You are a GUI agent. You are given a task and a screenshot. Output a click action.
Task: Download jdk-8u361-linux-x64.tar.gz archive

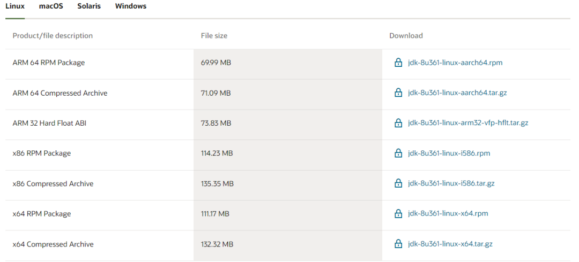click(x=450, y=244)
